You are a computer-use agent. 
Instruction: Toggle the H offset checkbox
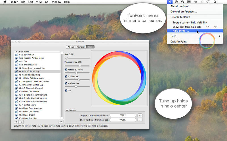pos(66,76)
